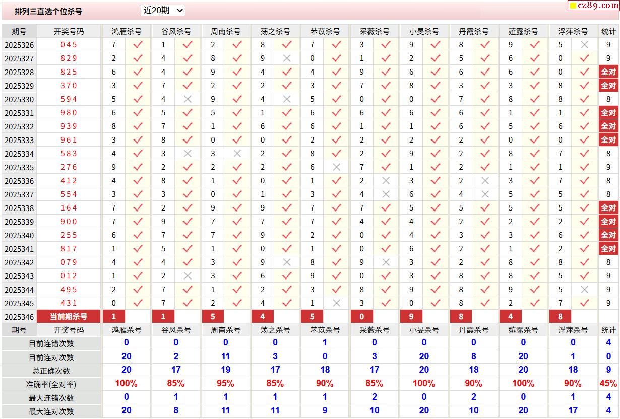Click the winning number 900
620x419 pixels.
(x=69, y=222)
